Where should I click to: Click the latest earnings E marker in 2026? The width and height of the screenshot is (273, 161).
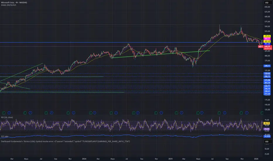point(262,113)
